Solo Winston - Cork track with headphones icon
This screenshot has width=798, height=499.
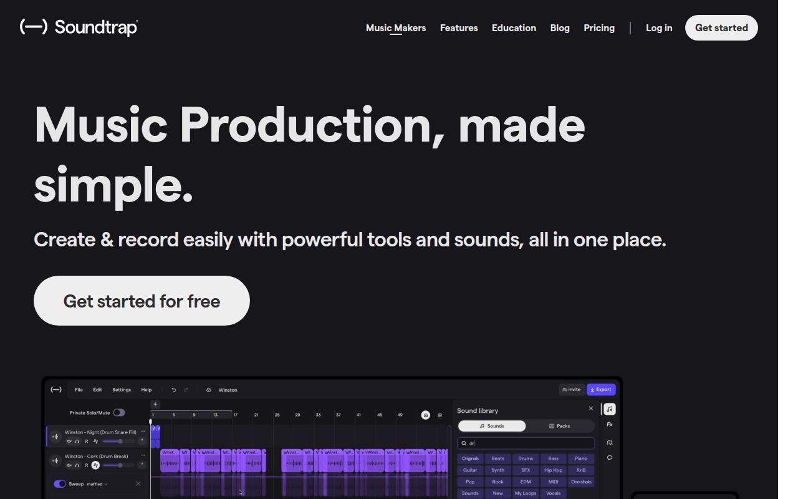[77, 465]
